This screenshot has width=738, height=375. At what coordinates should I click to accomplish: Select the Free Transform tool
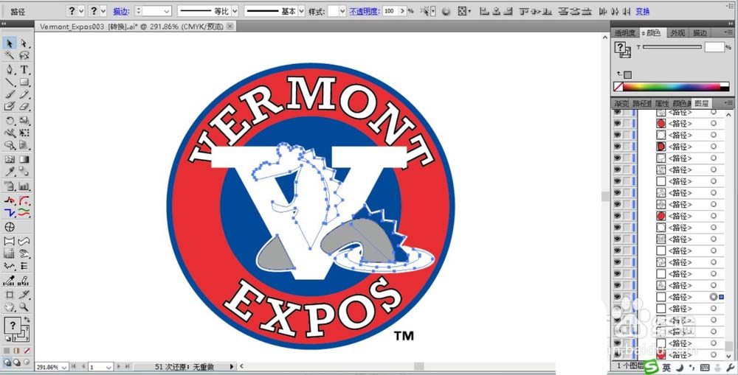tap(24, 133)
